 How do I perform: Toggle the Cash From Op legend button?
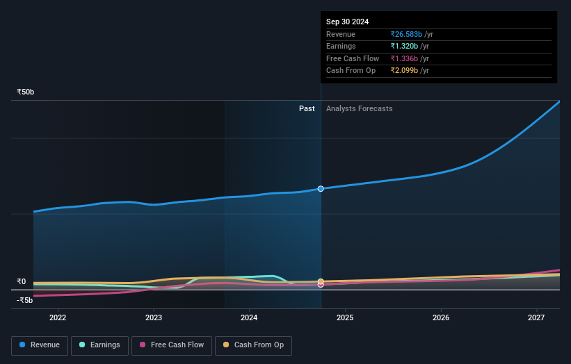(x=253, y=345)
